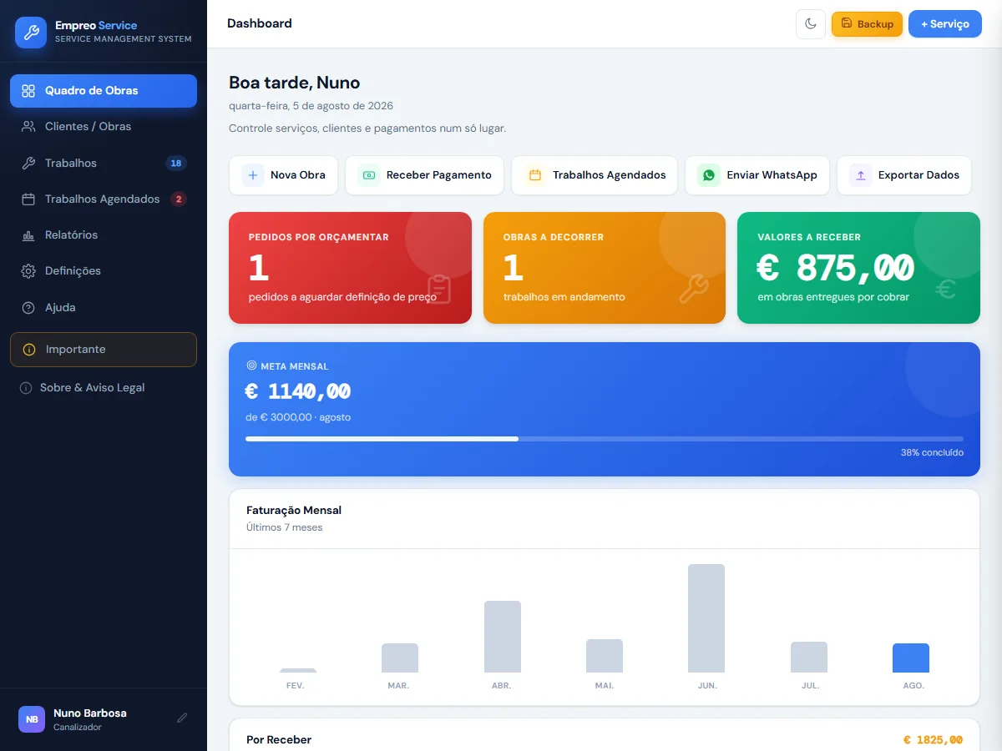This screenshot has height=751, width=1002.
Task: Click the cash icon for Receber Pagamento
Action: point(369,175)
